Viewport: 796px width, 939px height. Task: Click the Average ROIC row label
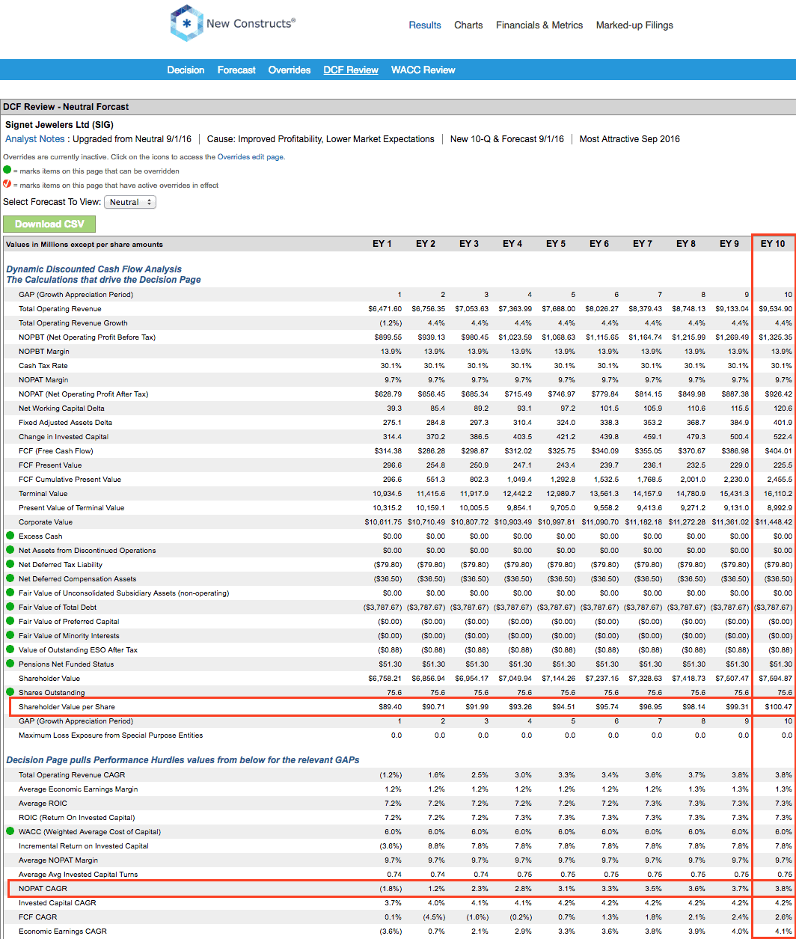point(43,803)
